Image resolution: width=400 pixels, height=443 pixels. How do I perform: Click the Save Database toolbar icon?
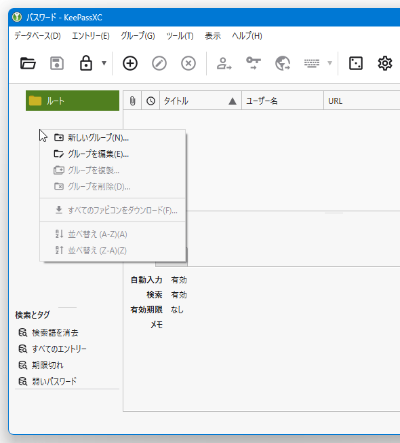click(57, 63)
